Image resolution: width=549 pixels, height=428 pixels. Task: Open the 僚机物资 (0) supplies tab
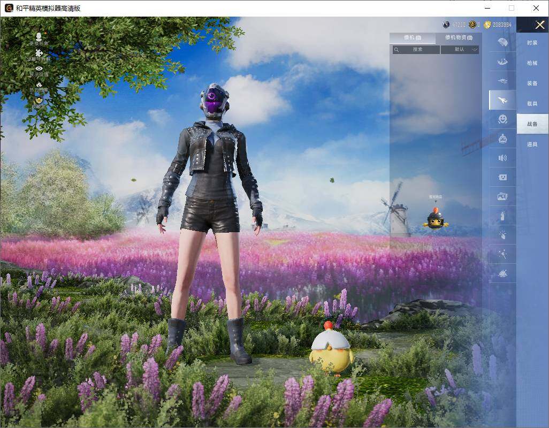point(459,38)
